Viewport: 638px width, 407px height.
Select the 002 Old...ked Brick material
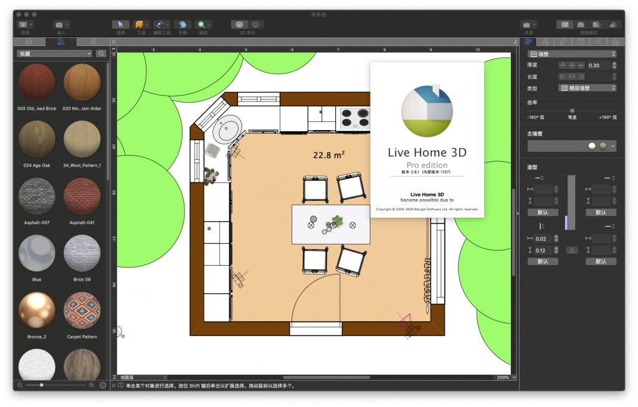click(37, 82)
